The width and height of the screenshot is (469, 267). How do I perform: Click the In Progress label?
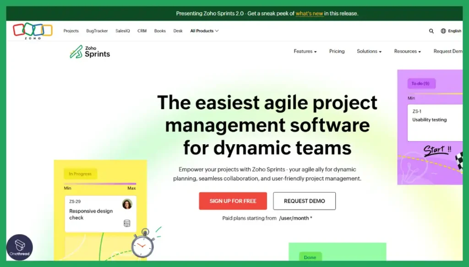[80, 174]
